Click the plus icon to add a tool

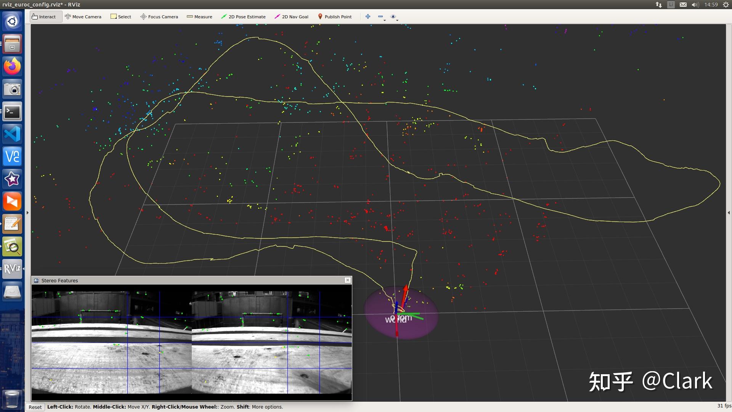pos(368,16)
